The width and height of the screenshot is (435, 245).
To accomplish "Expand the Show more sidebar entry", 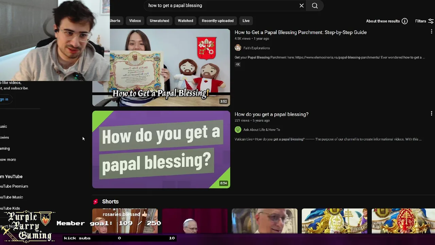I will 8,159.
